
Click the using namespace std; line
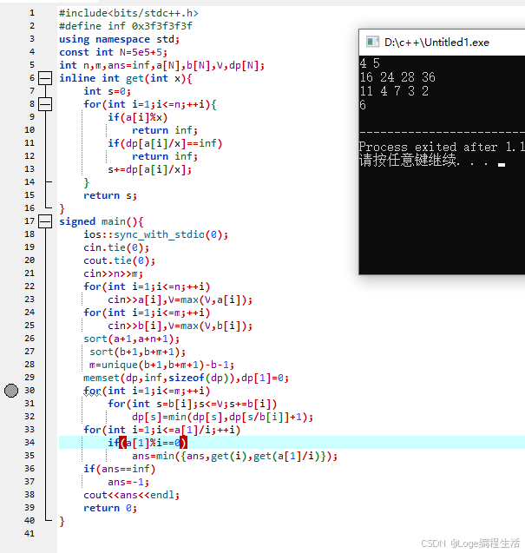pyautogui.click(x=120, y=39)
